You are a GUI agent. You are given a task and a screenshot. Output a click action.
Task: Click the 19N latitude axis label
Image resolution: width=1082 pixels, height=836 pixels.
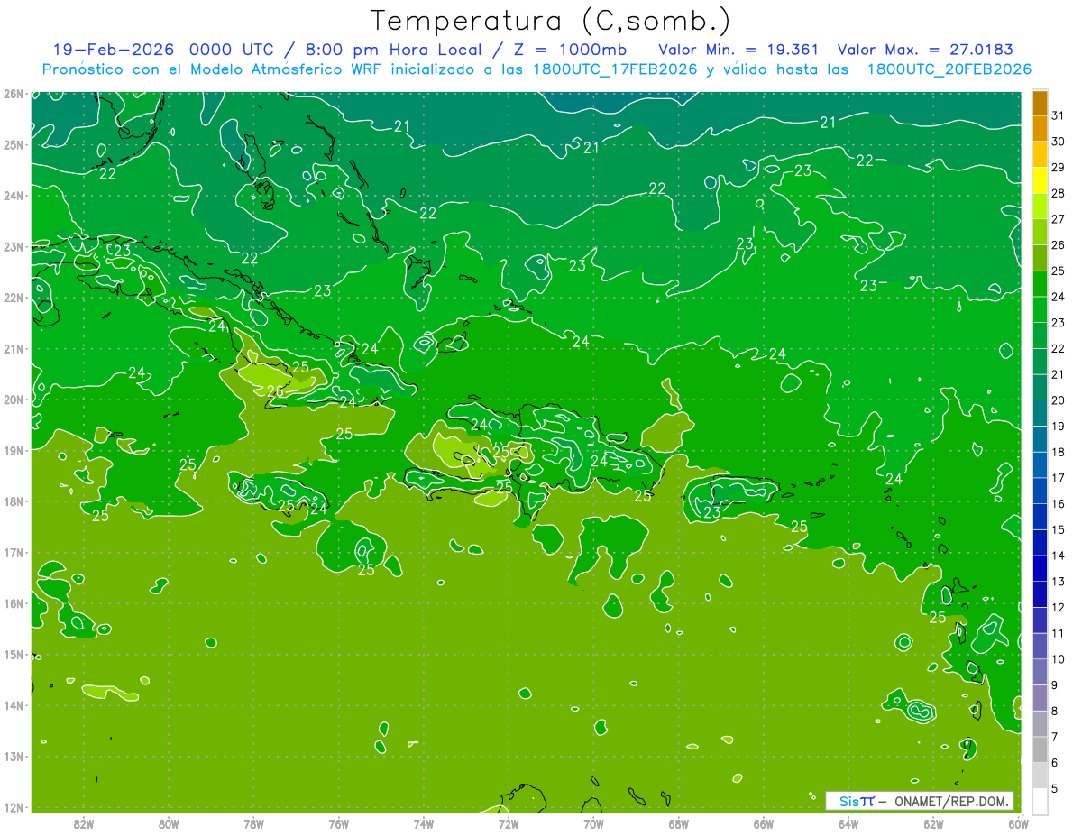[x=13, y=450]
